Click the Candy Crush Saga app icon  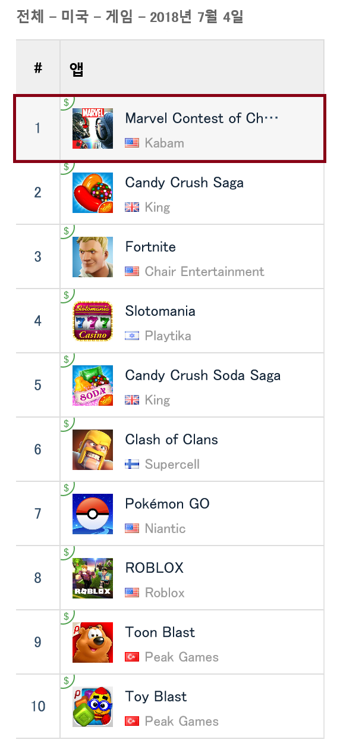point(93,192)
